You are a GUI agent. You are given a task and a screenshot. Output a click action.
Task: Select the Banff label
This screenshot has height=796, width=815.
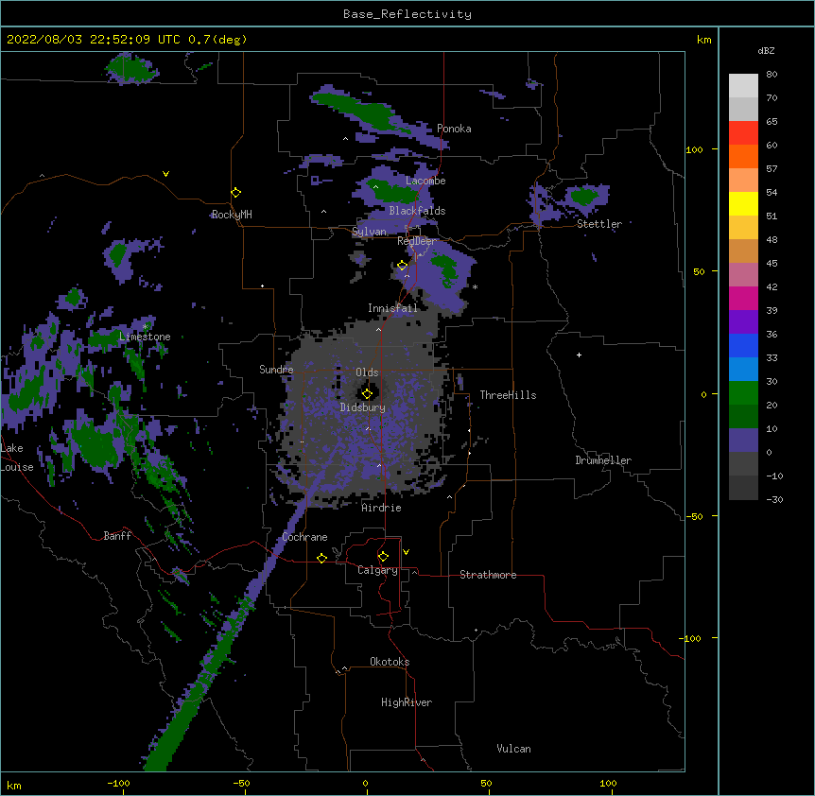pyautogui.click(x=117, y=536)
